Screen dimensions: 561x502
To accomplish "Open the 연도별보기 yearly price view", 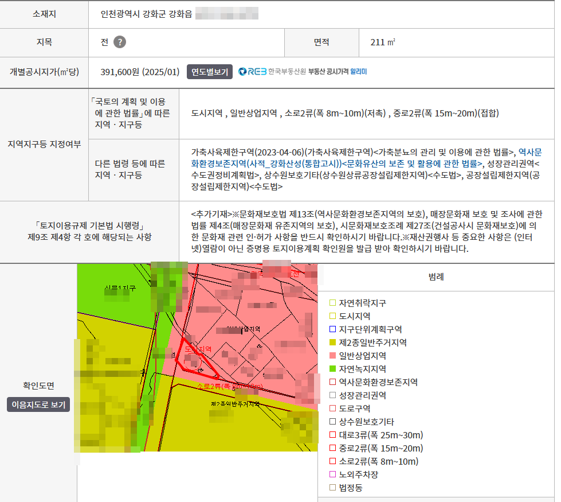I will [x=210, y=72].
